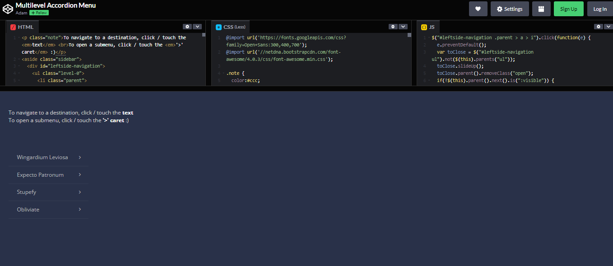This screenshot has height=266, width=613.
Task: Open the JS panel gear settings icon
Action: [598, 27]
